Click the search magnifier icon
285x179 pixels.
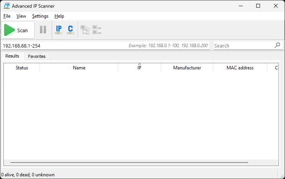click(x=277, y=45)
